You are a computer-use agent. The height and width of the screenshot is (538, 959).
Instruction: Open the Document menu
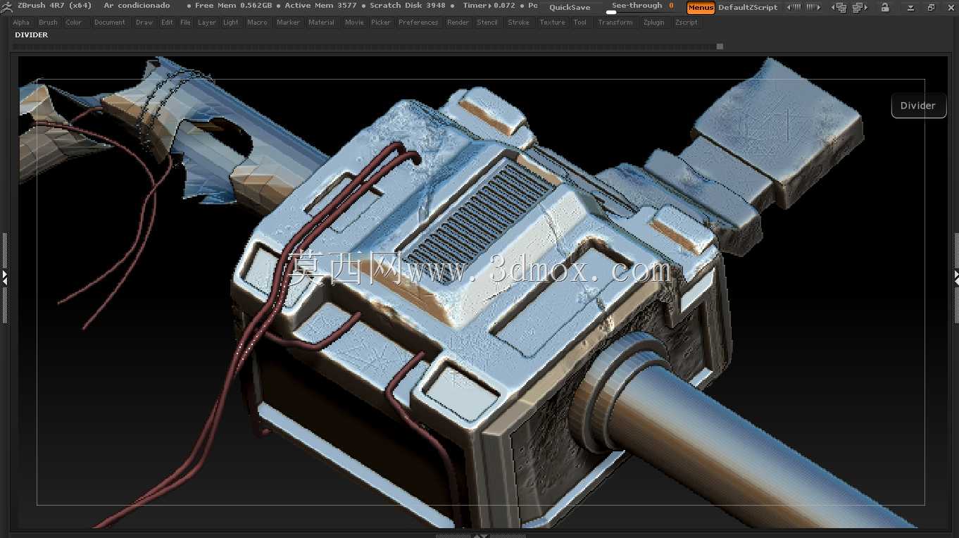pyautogui.click(x=110, y=23)
